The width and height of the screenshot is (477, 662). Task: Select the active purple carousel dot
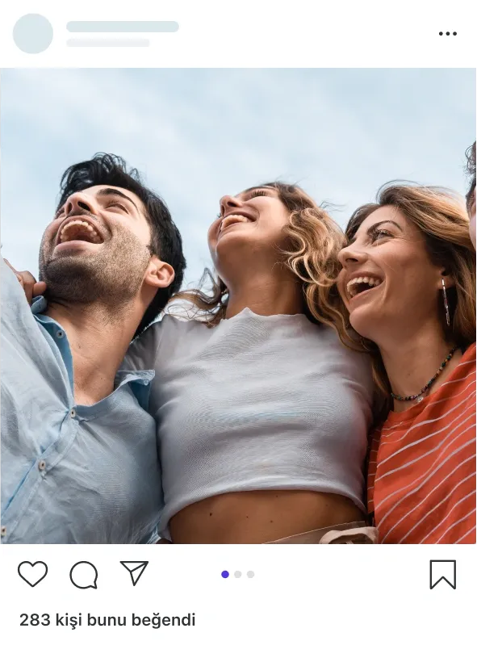[x=225, y=574]
